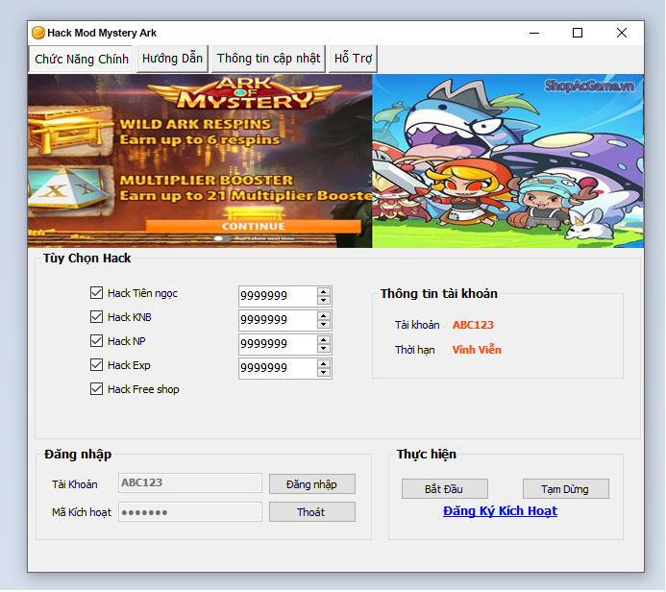Open the Hỗ Trợ tab
Viewport: 666px width, 592px height.
pos(353,59)
